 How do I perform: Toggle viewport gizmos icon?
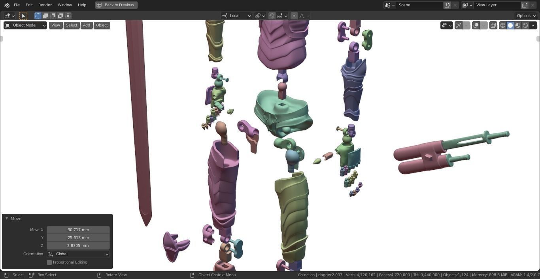click(459, 25)
